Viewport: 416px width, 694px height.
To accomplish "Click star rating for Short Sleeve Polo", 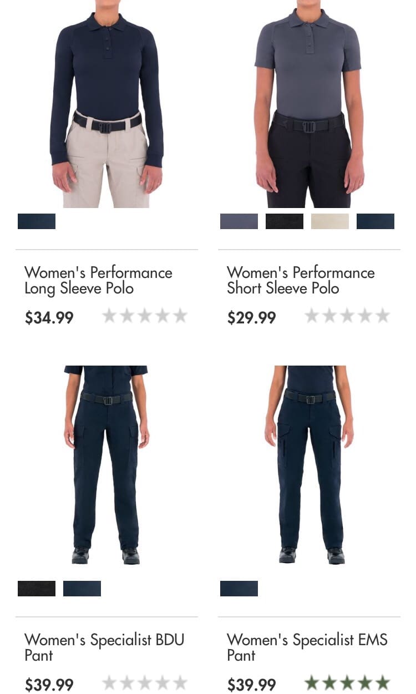I will point(347,316).
